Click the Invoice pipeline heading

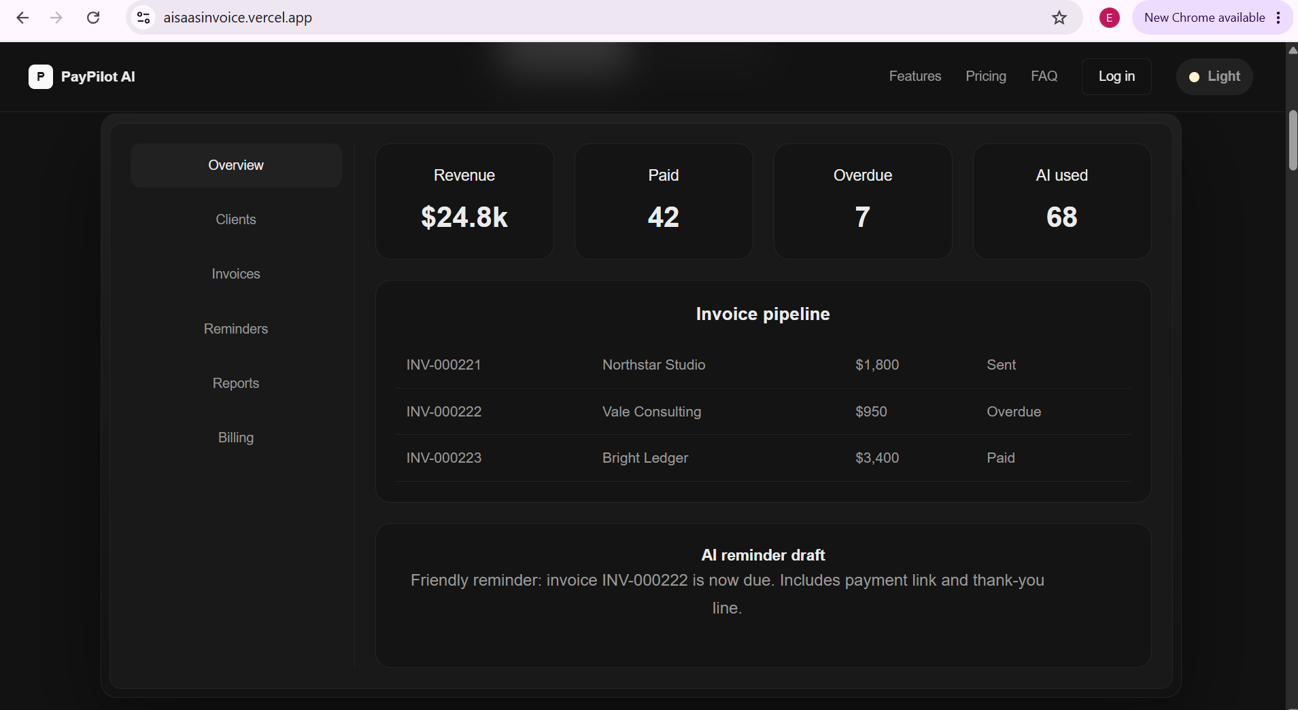763,314
